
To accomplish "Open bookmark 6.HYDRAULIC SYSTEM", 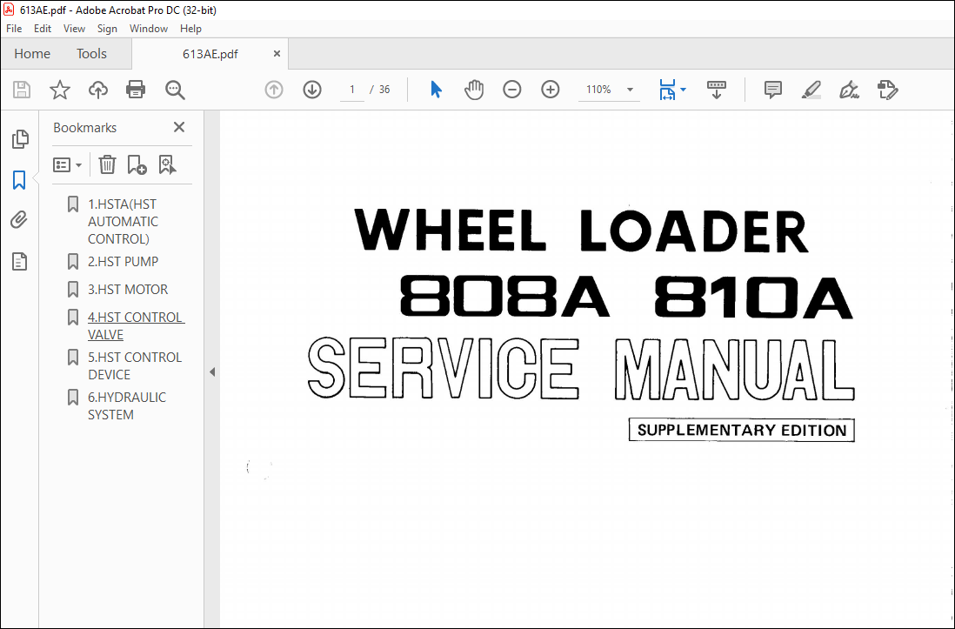I will 127,406.
